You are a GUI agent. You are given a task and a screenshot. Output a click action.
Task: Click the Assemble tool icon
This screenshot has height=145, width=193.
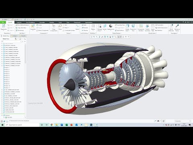(33, 26)
